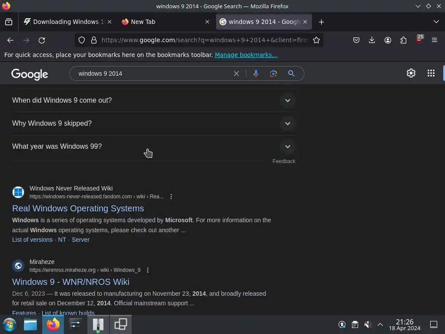The image size is (445, 334).
Task: Bookmark this page with star icon
Action: [316, 40]
